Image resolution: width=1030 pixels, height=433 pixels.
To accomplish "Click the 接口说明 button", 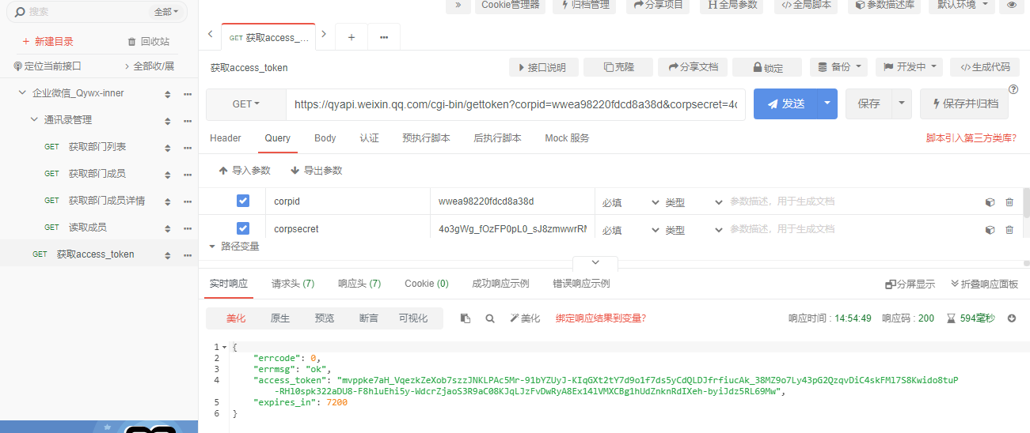I will click(x=543, y=67).
